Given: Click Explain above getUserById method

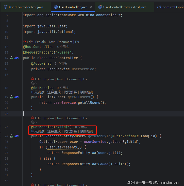Looking at the screenshot, I should pos(48,118).
